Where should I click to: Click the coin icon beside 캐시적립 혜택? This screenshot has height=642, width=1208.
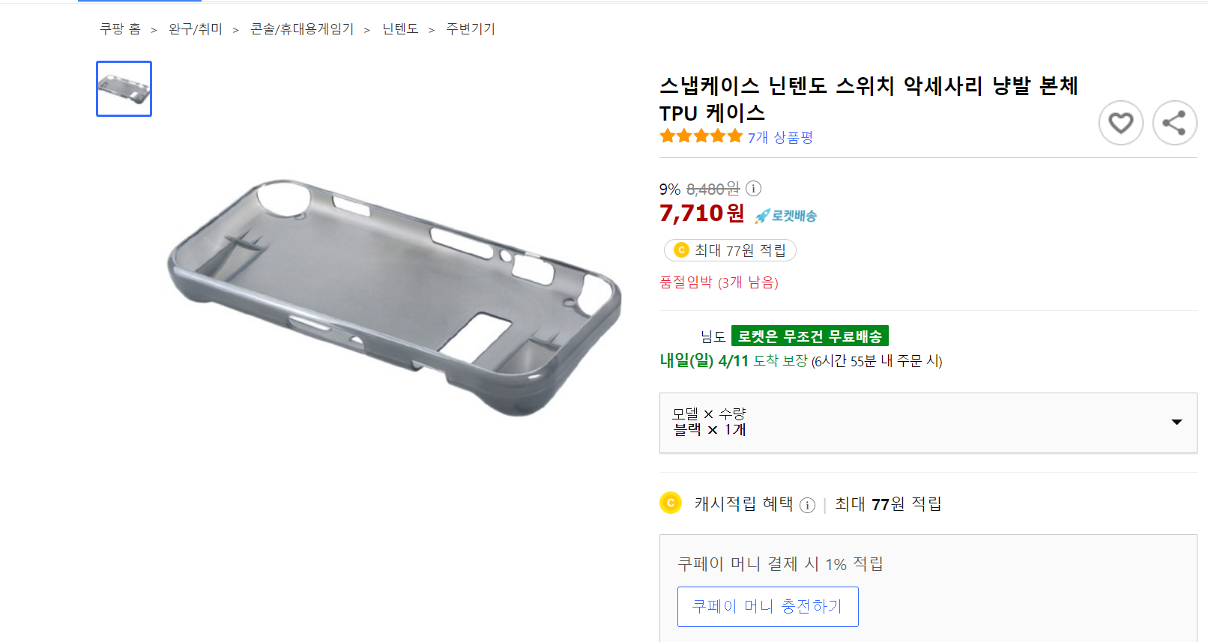(671, 503)
